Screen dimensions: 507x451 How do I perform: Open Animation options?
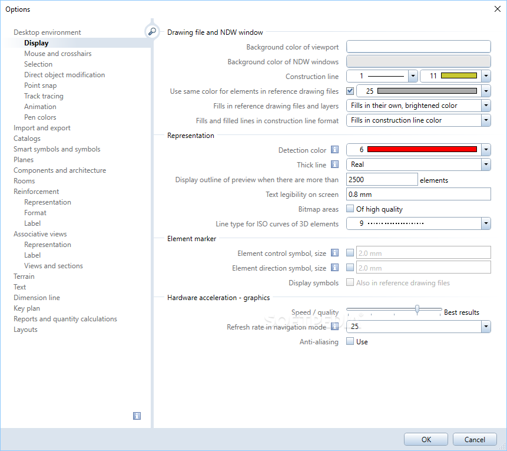point(40,107)
